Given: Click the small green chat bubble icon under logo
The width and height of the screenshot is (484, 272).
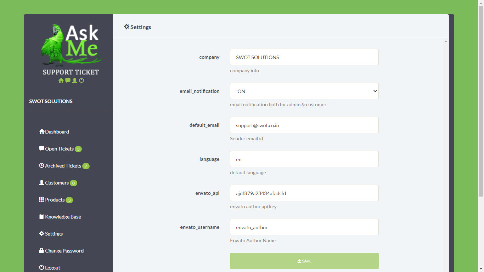Looking at the screenshot, I should click(x=68, y=80).
